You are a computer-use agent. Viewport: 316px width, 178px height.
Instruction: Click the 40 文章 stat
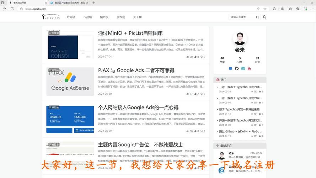(222, 60)
